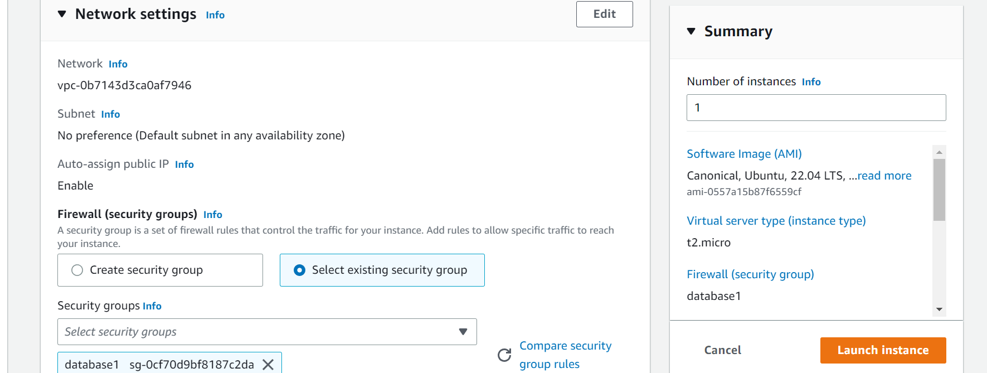Screen dimensions: 987x373
Task: Collapse the Summary panel triangle
Action: coord(691,31)
